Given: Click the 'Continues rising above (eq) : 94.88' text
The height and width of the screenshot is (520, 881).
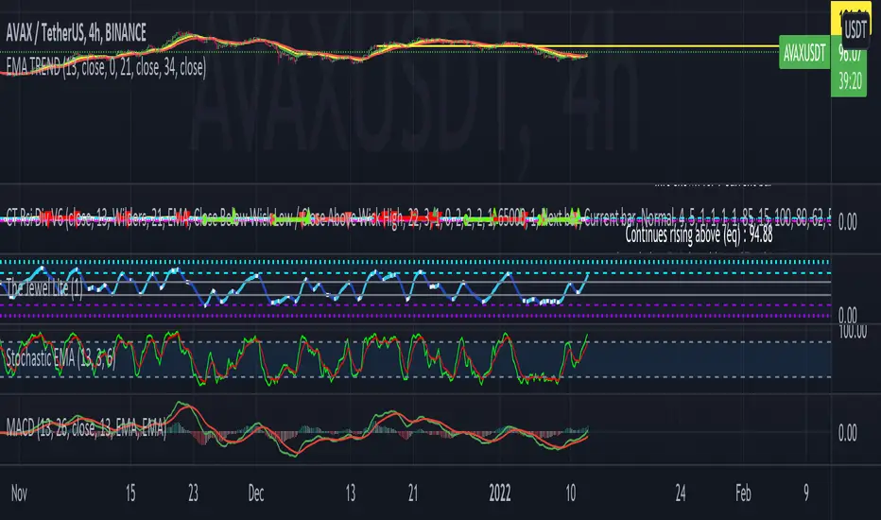Looking at the screenshot, I should 699,235.
